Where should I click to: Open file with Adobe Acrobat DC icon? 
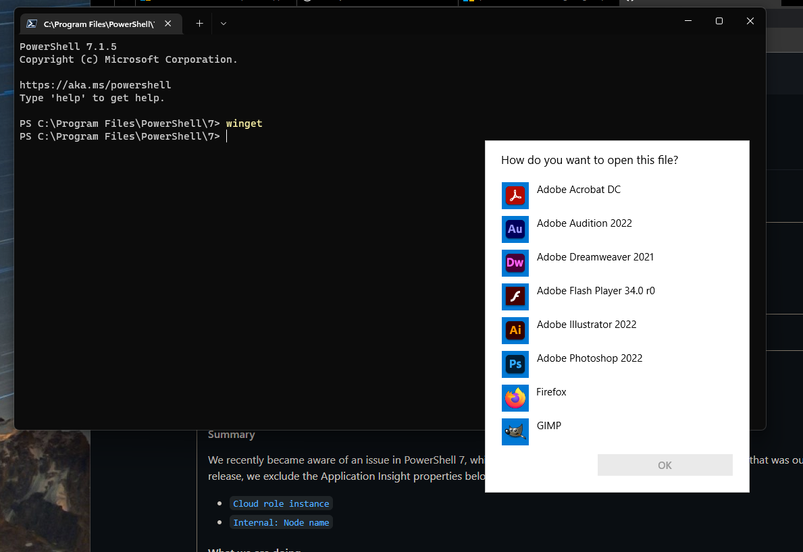515,196
